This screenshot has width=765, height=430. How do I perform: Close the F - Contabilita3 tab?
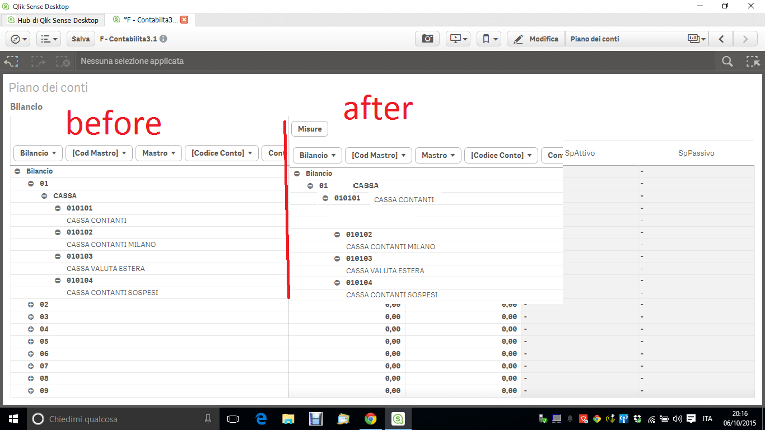[x=184, y=20]
